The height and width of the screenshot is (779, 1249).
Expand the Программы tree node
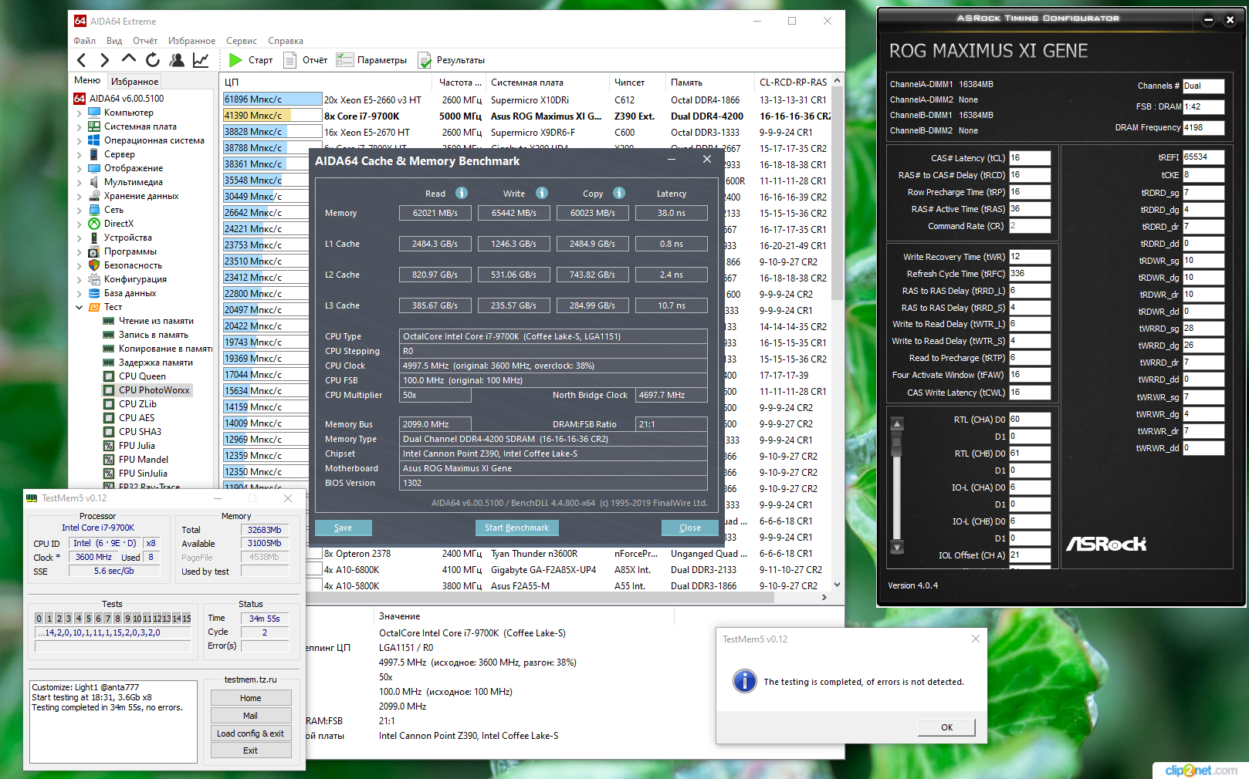point(79,251)
